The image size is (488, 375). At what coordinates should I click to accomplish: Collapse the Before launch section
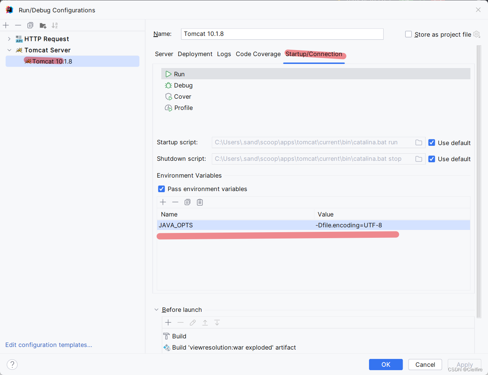click(156, 310)
